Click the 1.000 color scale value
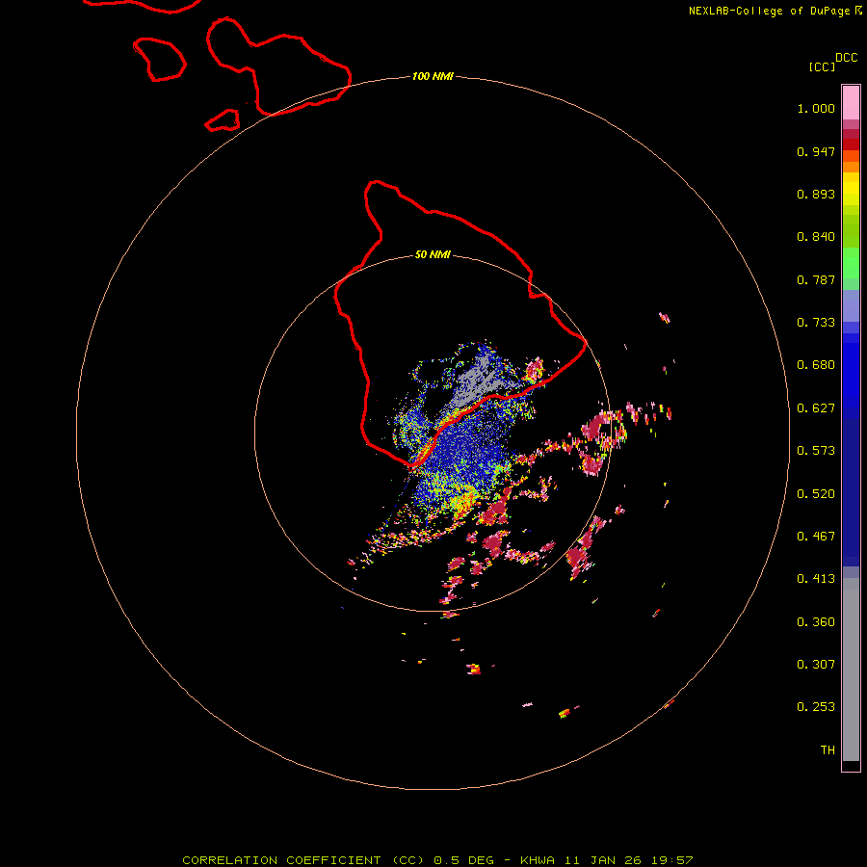Image resolution: width=867 pixels, height=867 pixels. tap(816, 108)
